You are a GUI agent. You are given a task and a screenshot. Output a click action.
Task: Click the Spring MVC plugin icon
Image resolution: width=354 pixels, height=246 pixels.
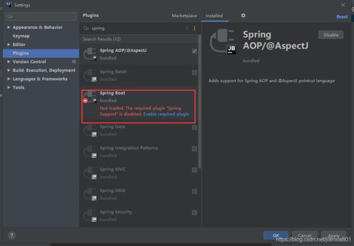(90, 173)
